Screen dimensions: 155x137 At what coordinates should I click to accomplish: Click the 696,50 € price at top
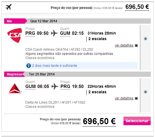[137, 7]
